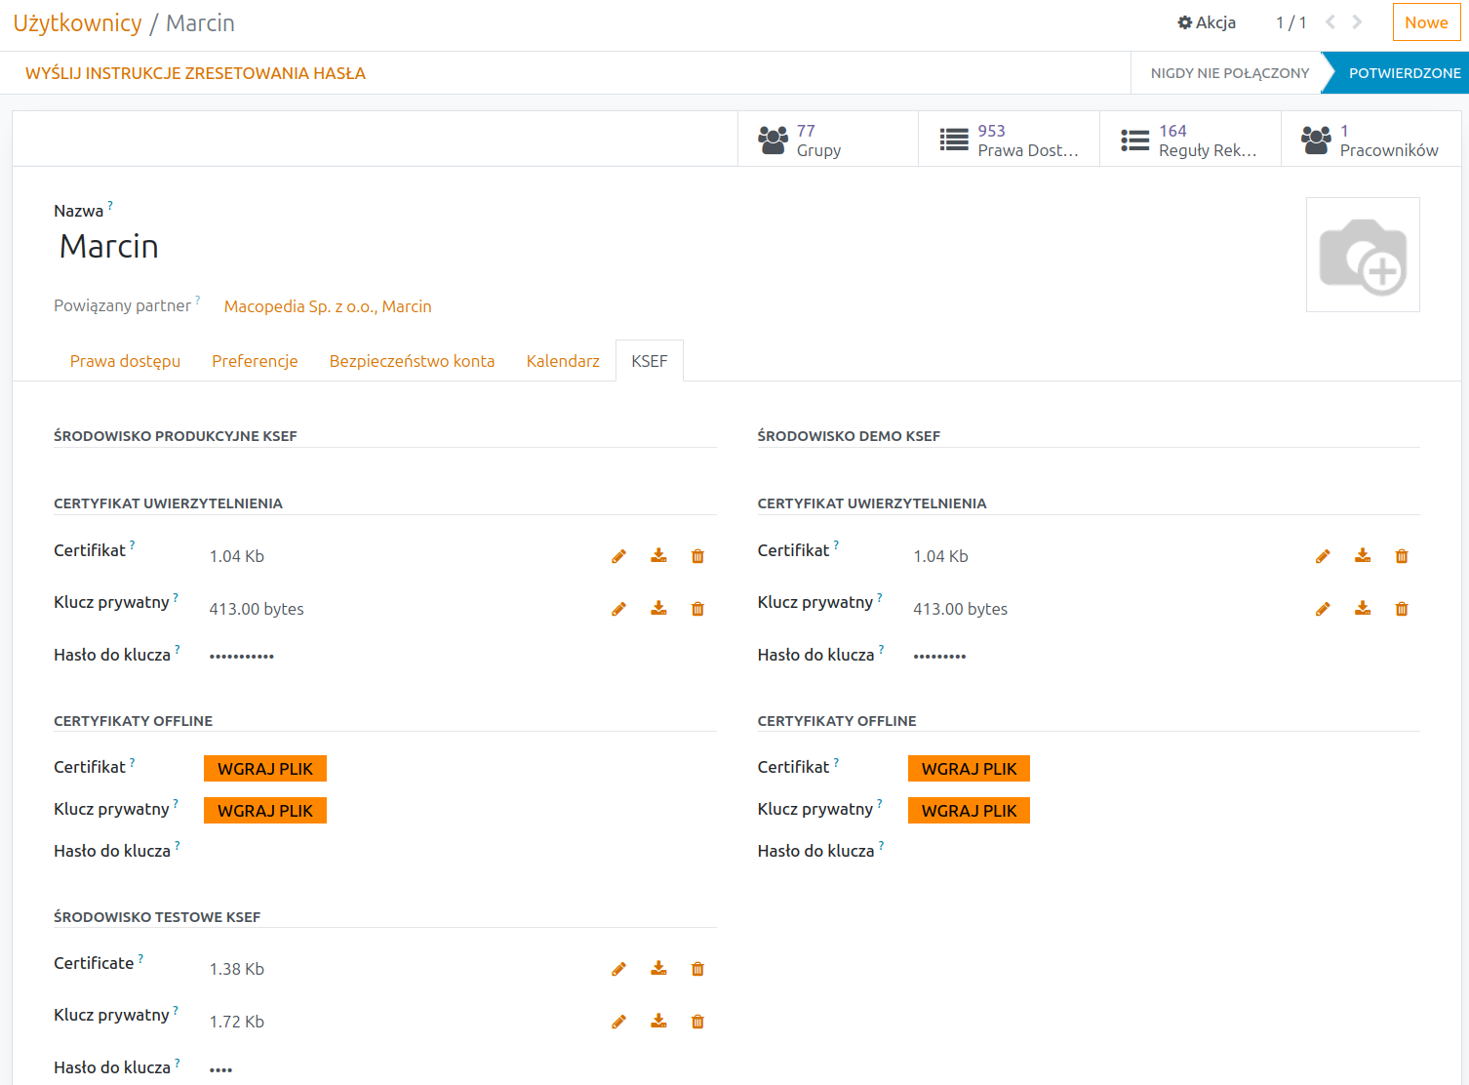1469x1085 pixels.
Task: Download test environment private key 1.72 Kb
Action: [x=659, y=1022]
